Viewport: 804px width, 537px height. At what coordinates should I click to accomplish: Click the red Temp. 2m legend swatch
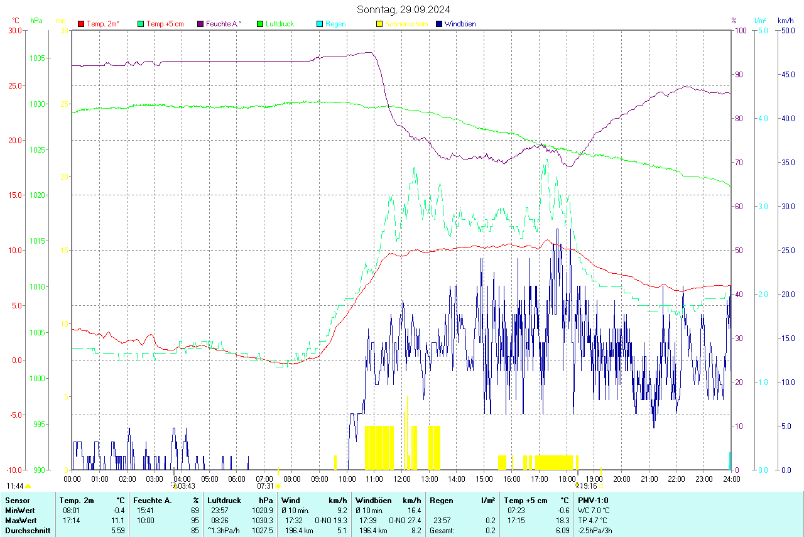(x=81, y=24)
